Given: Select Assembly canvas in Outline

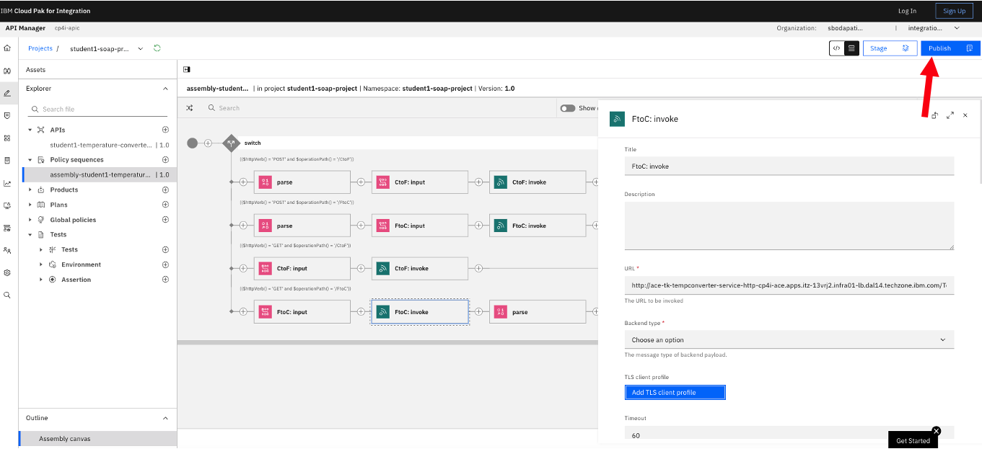Looking at the screenshot, I should (x=98, y=439).
